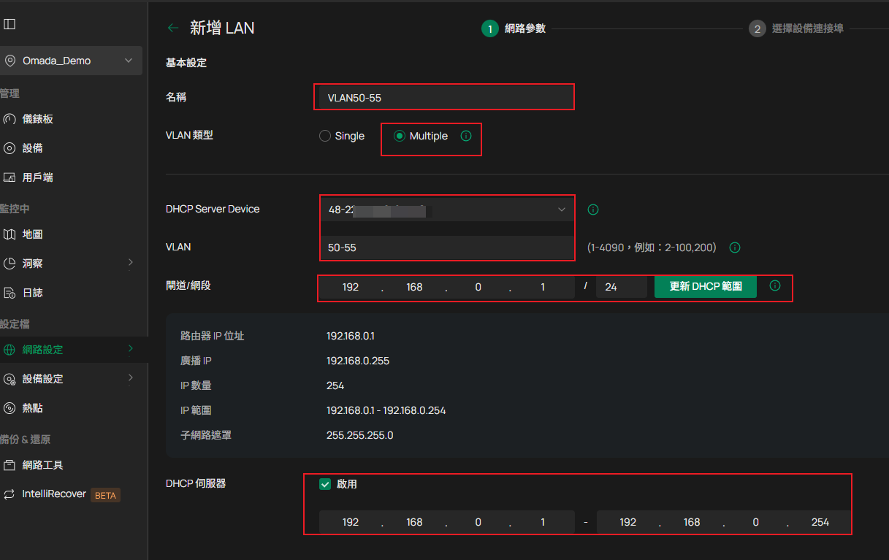Toggle the DHCP 伺服器 啟用 checkbox
This screenshot has width=889, height=560.
326,484
